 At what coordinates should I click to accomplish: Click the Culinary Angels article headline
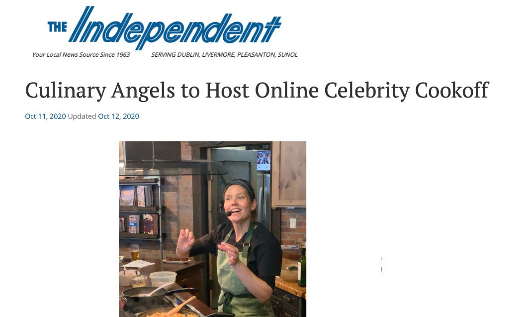tap(257, 91)
